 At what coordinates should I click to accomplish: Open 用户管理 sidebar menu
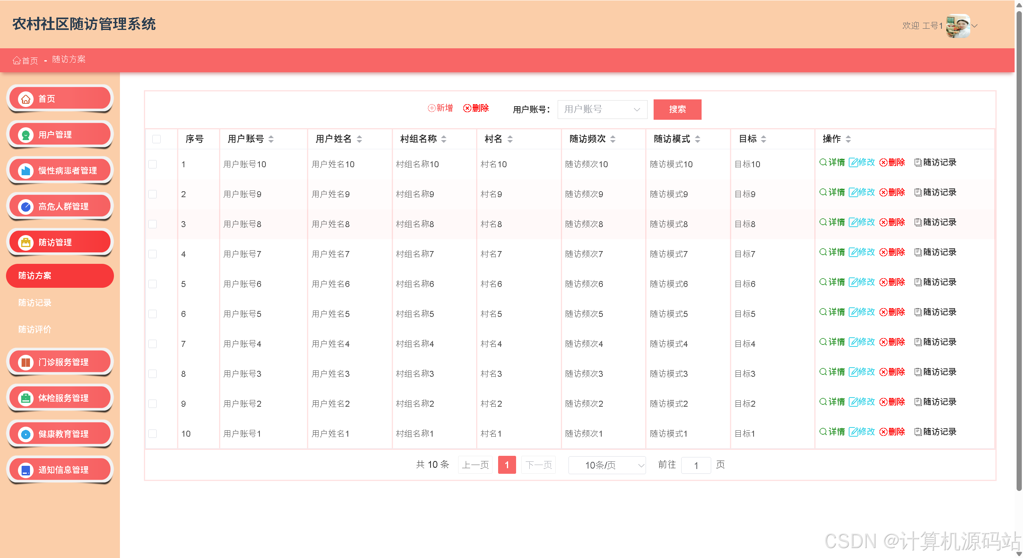tap(60, 135)
